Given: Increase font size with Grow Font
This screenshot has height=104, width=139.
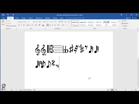Looking at the screenshot, I should [x=34, y=22].
